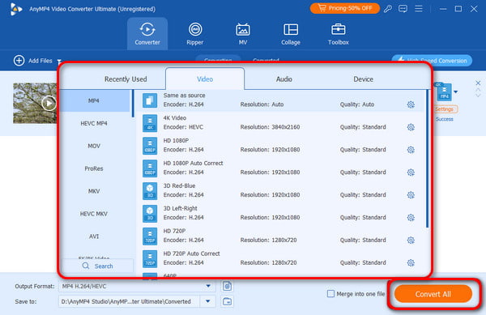The image size is (486, 315).
Task: Open the Save to path dropdown
Action: 208,301
